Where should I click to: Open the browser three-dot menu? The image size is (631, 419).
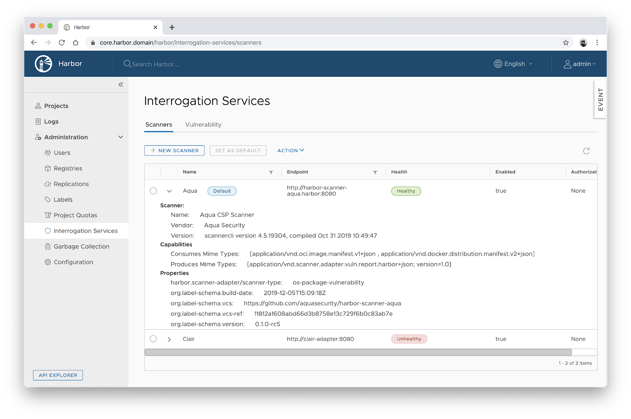coord(597,43)
